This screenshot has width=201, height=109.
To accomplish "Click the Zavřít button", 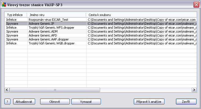I will 186,102.
